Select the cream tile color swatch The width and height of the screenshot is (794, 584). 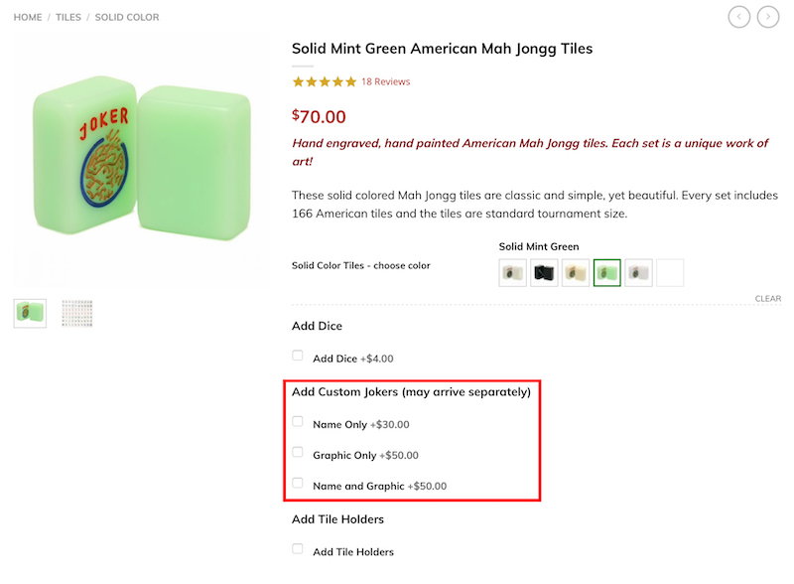point(576,271)
